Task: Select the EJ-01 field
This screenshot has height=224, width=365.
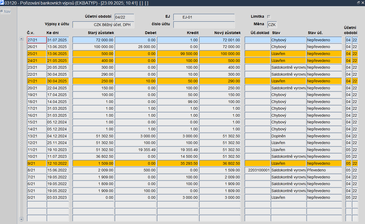Action: pos(204,17)
